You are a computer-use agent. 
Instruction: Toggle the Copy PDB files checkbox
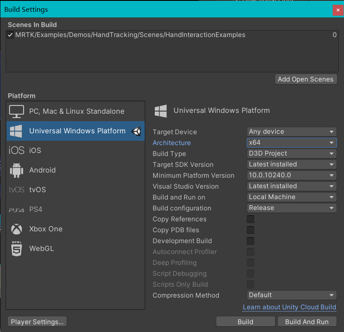tap(251, 230)
